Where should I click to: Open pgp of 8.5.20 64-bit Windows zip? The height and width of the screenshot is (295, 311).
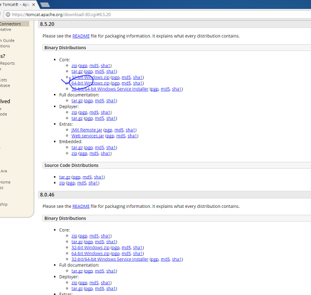[x=116, y=83]
